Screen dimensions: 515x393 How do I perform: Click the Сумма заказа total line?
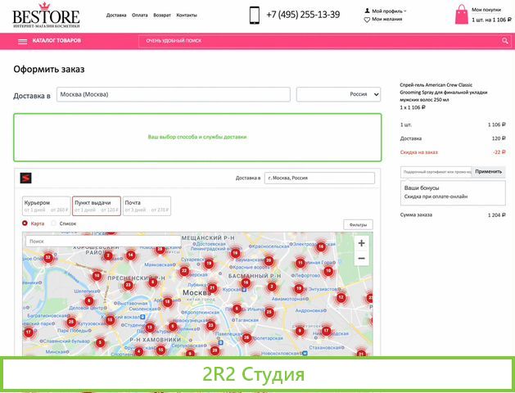tap(453, 215)
